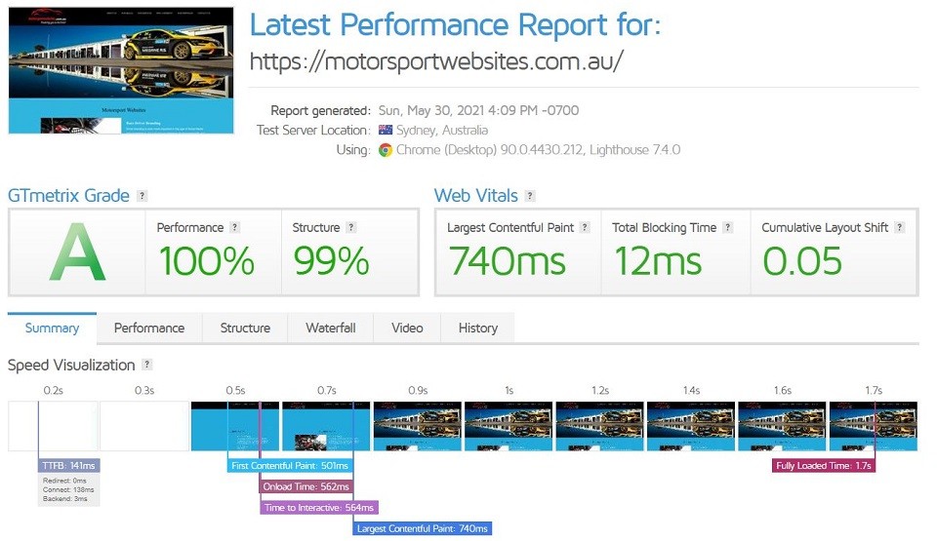Click the Chrome (Desktop) version text
The height and width of the screenshot is (541, 937).
pyautogui.click(x=539, y=150)
